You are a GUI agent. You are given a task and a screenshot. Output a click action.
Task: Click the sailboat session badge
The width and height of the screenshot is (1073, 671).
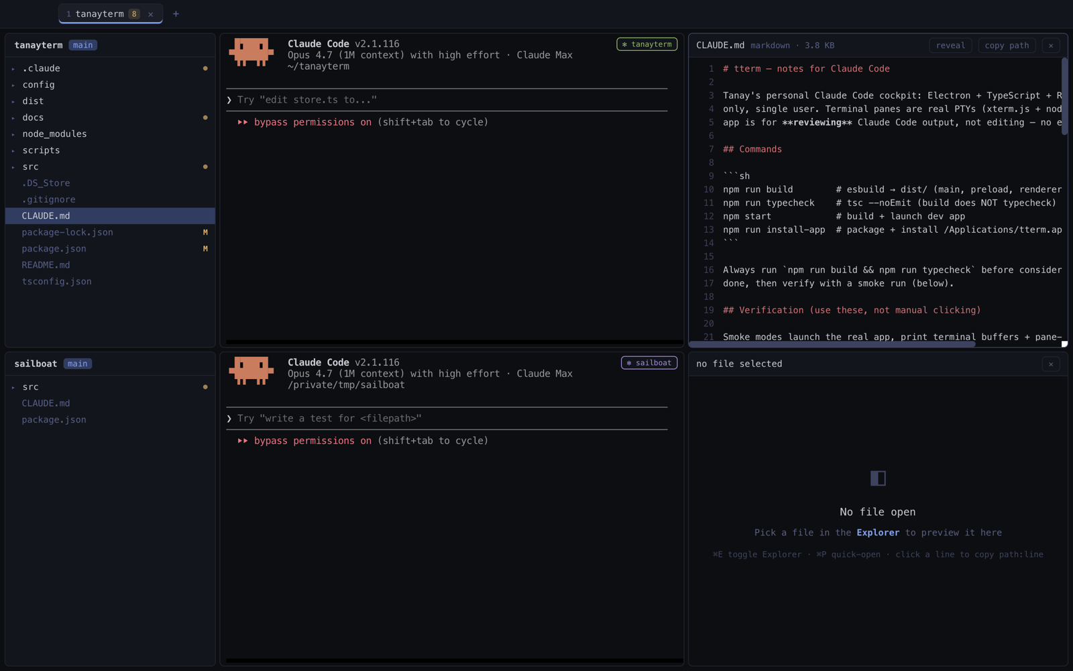tap(648, 363)
